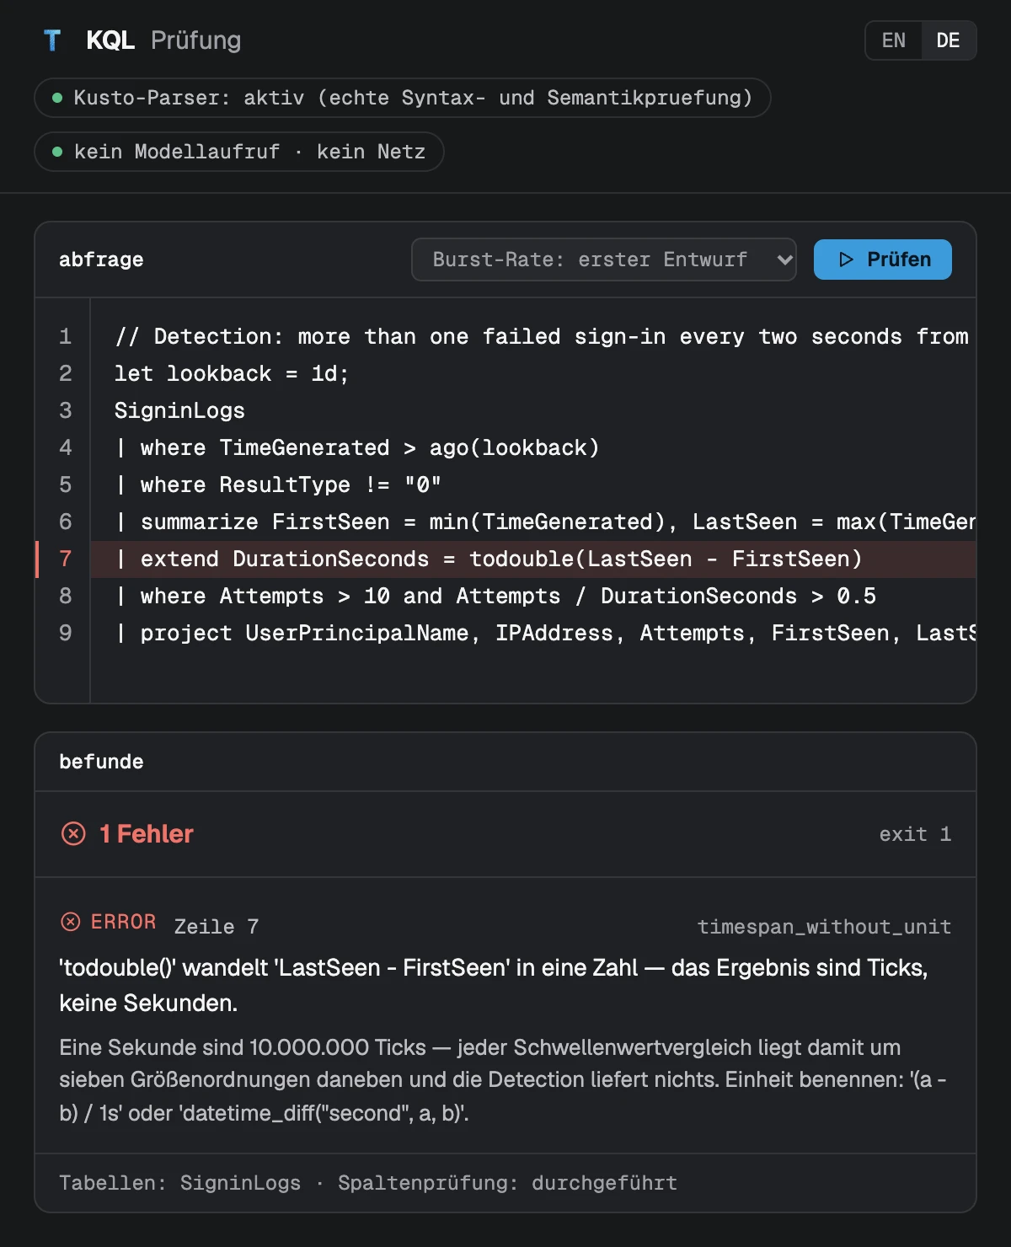
Task: Click code line let lookback = 1d;
Action: [232, 373]
